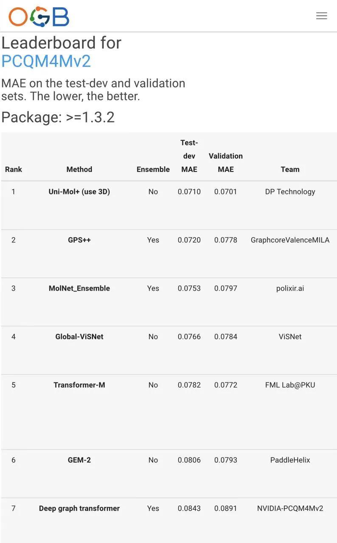Screen dimensions: 337x543
Task: Open the hamburger navigation menu
Action: pos(321,16)
